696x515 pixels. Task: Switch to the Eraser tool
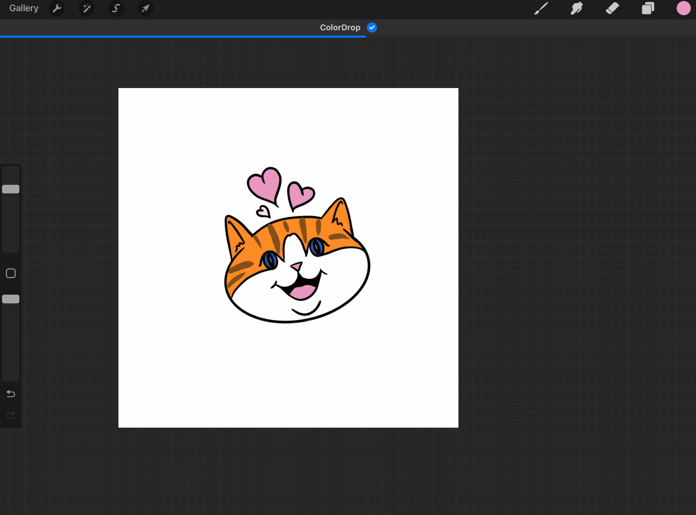pos(612,9)
